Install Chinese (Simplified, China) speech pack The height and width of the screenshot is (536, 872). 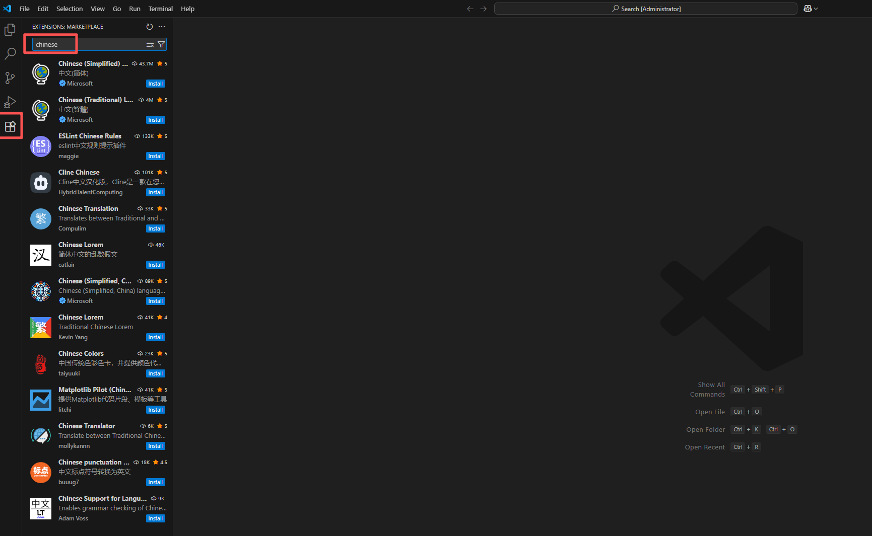pos(156,301)
